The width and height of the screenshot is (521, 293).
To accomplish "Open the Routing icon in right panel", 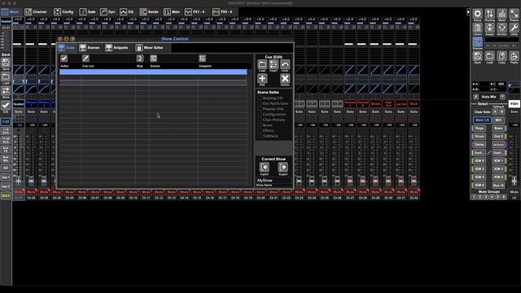I will 490,14.
